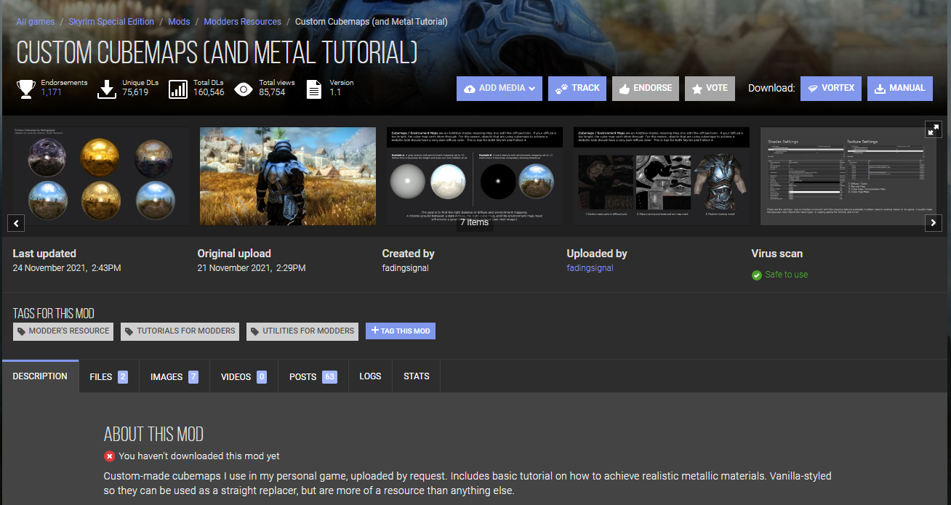Image resolution: width=951 pixels, height=505 pixels.
Task: Click the Custom Cubemaps mod title
Action: click(217, 52)
